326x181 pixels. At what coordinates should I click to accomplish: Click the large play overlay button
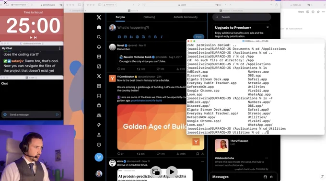tap(172, 171)
